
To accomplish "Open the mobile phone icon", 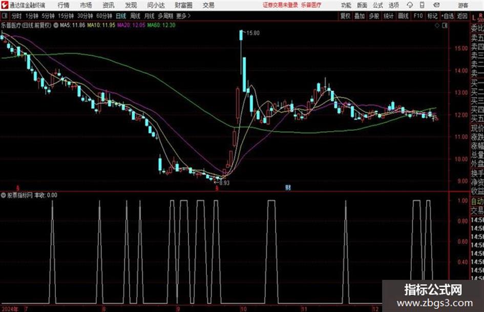I will [x=422, y=5].
